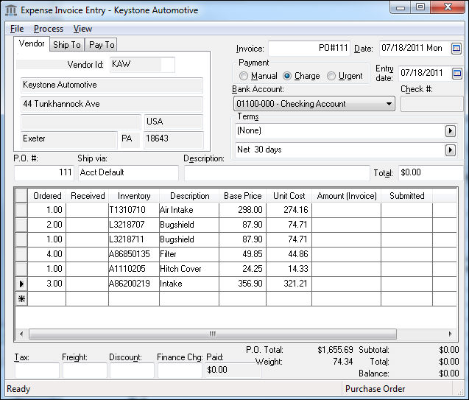469x400 pixels.
Task: Open the Process menu
Action: 49,29
